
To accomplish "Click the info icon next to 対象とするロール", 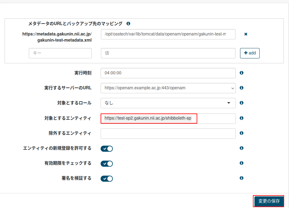I will tap(241, 103).
